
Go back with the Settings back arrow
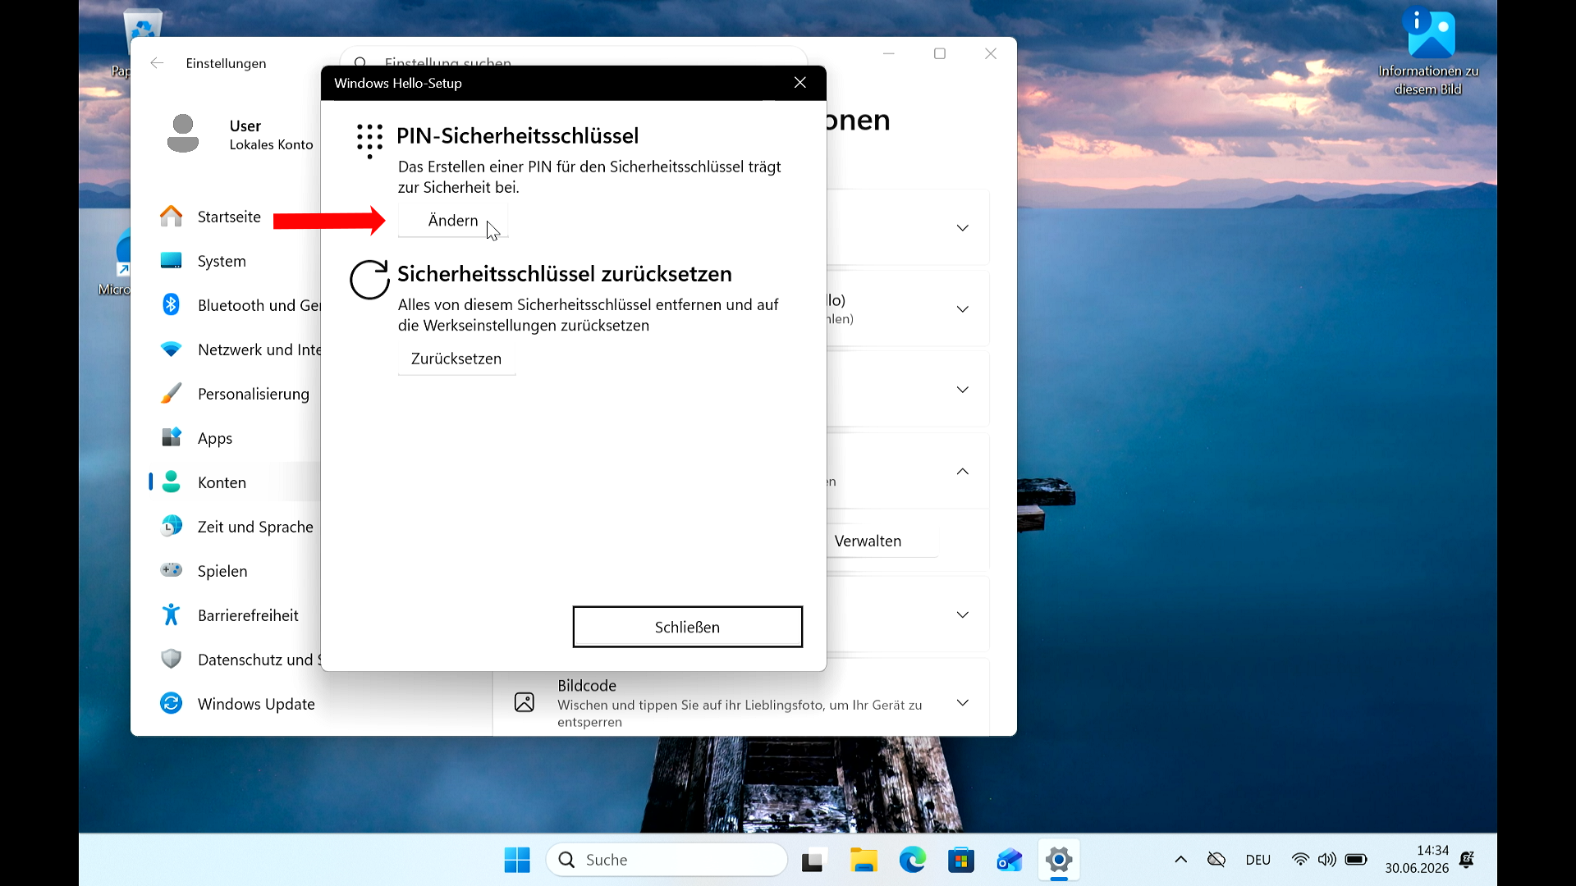(x=157, y=63)
